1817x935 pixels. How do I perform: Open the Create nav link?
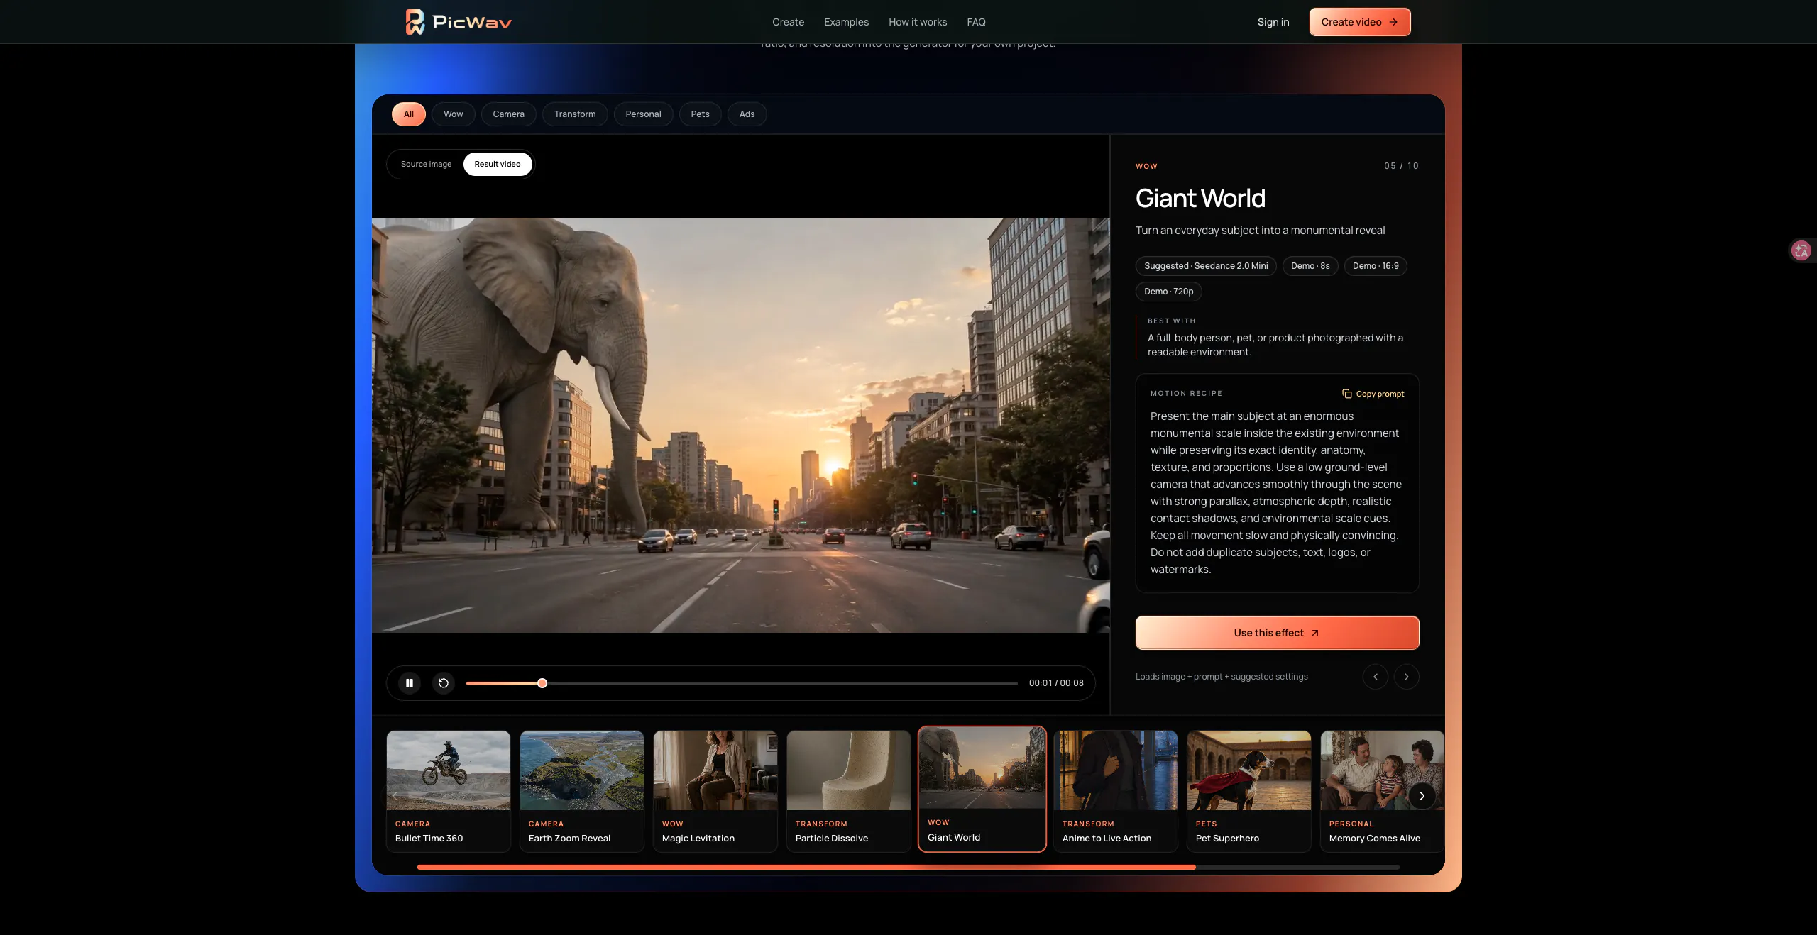[789, 22]
